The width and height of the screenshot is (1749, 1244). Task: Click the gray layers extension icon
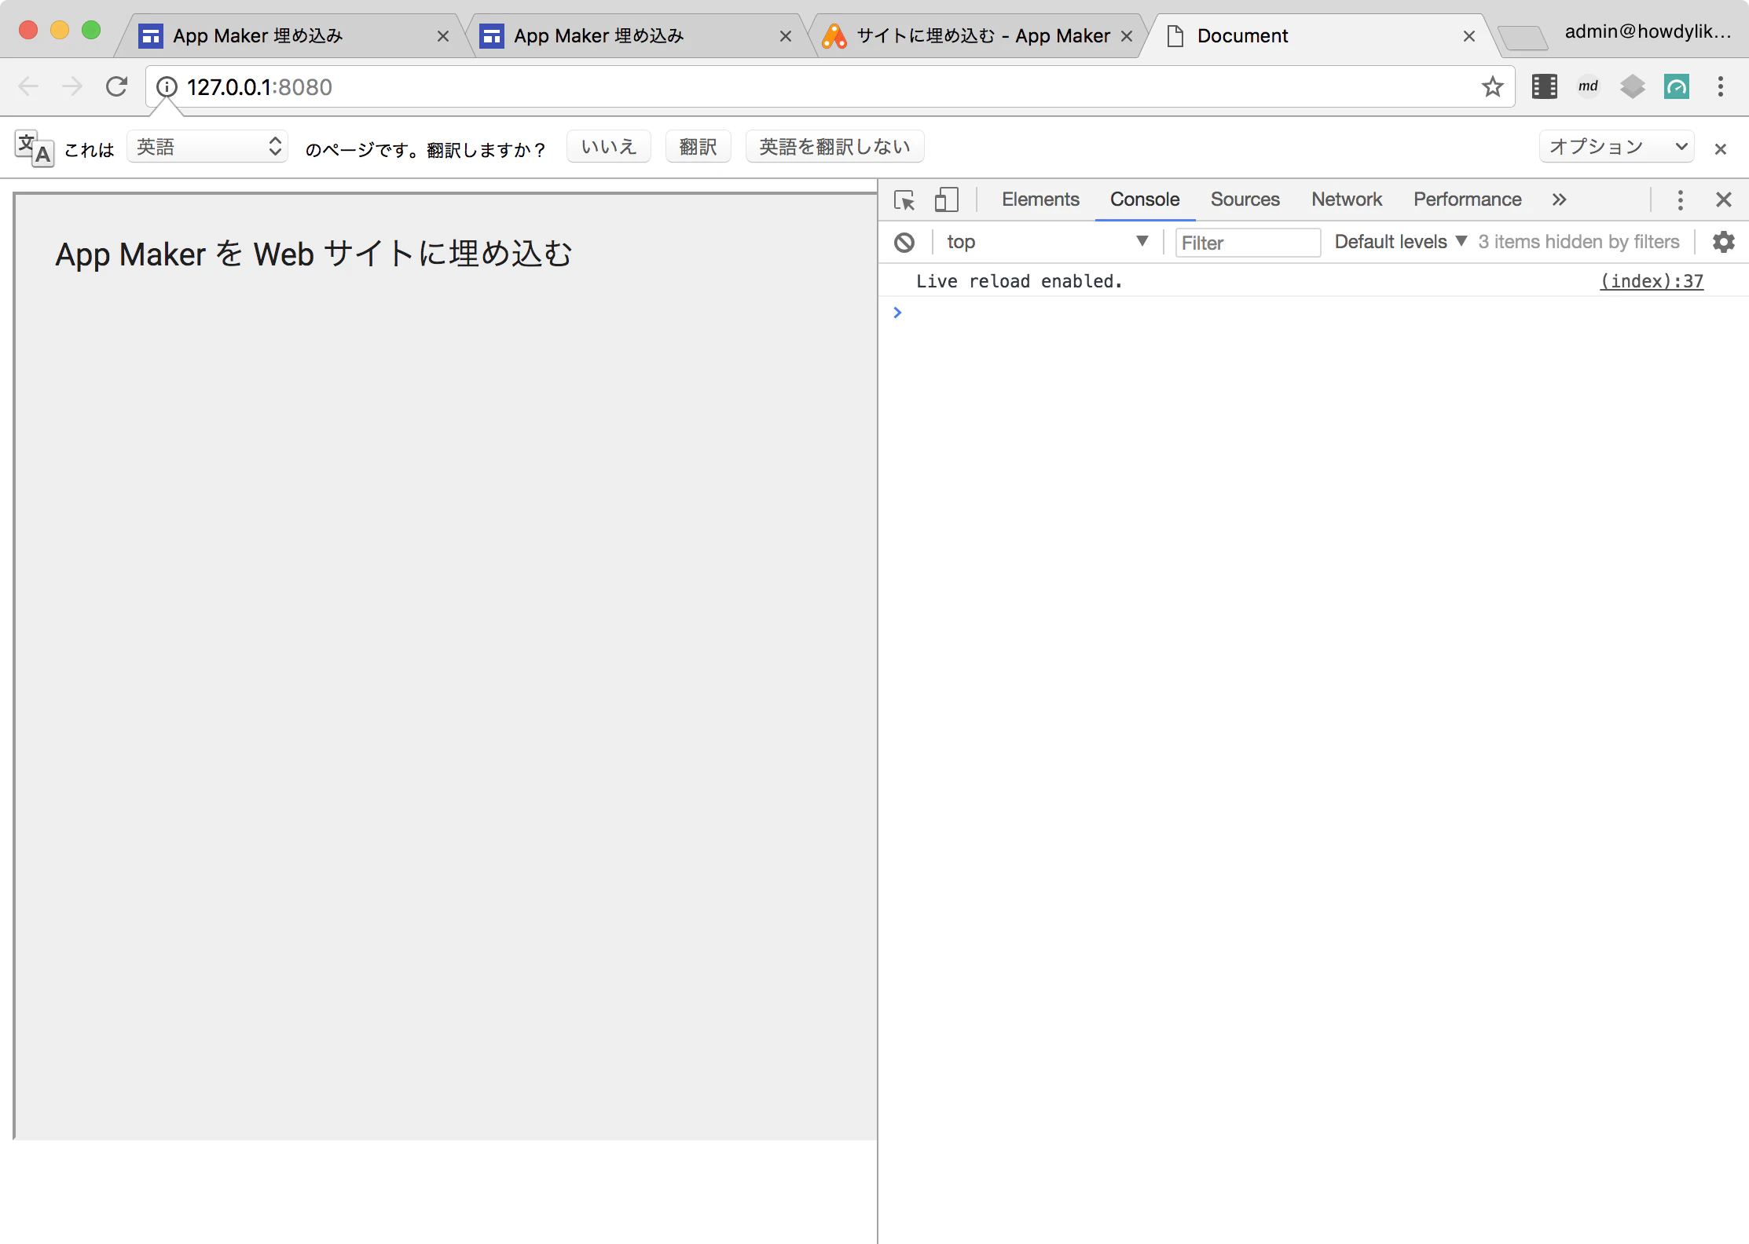[x=1632, y=86]
